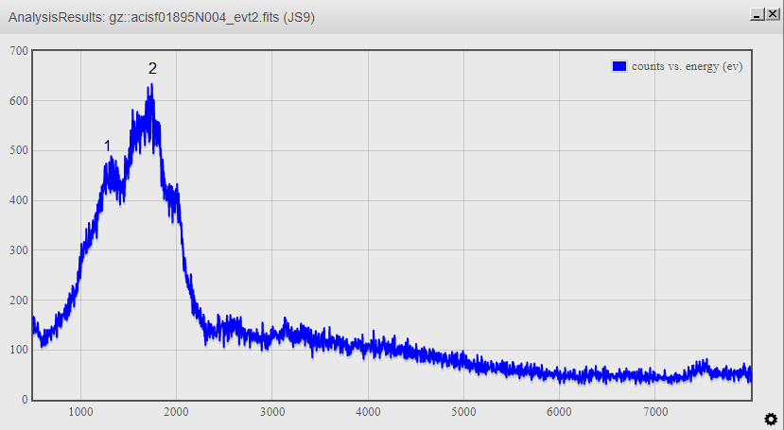Toggle the 'counts vs. energy (ev)' series label
784x430 pixels.
[687, 66]
